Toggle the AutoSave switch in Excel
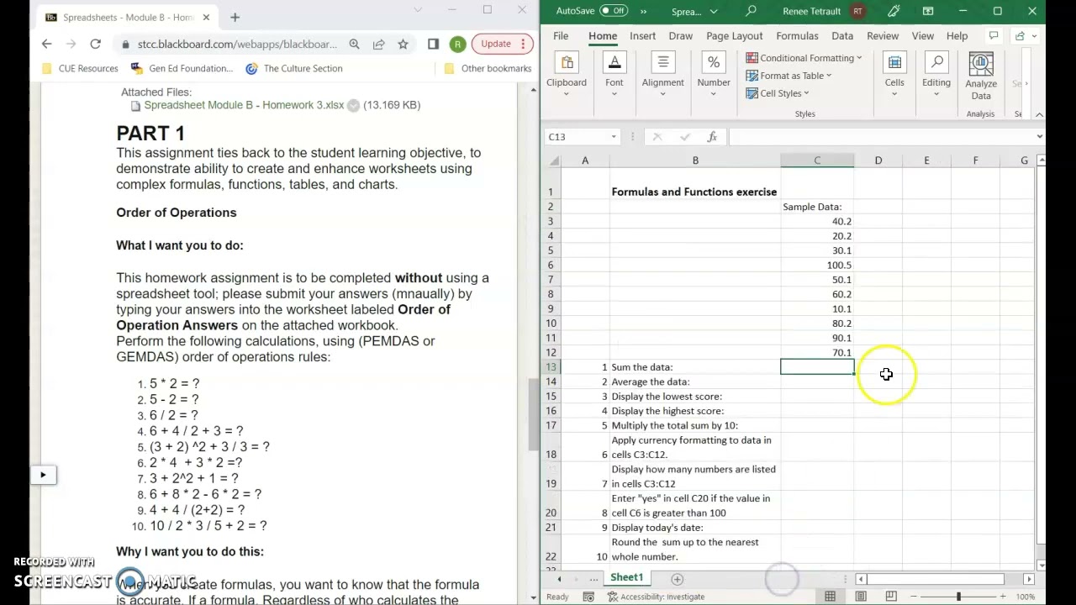This screenshot has width=1076, height=605. click(x=614, y=11)
